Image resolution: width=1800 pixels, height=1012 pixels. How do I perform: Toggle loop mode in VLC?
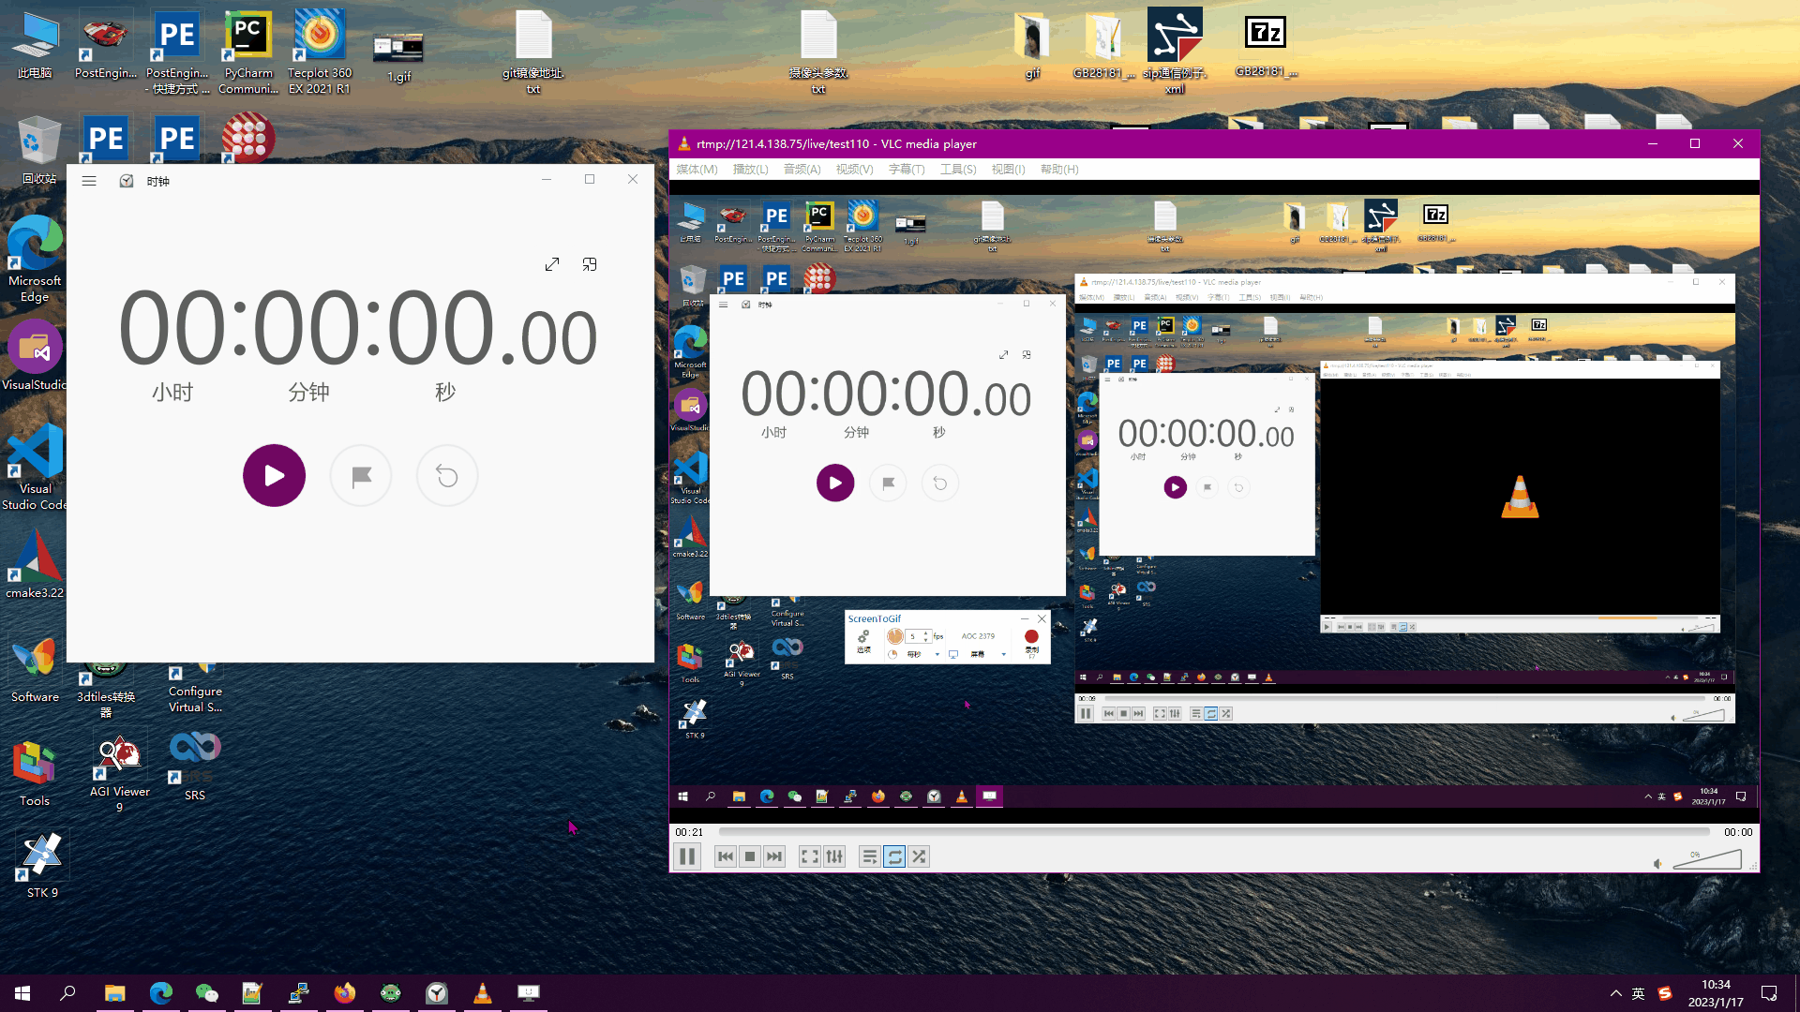click(894, 856)
